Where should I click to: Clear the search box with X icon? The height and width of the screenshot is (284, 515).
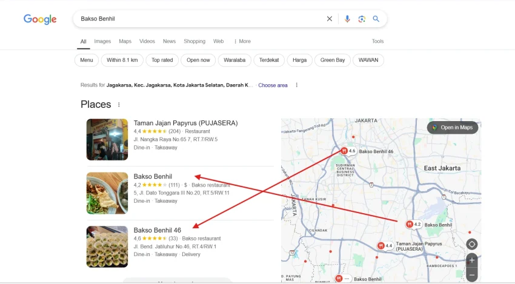coord(330,19)
